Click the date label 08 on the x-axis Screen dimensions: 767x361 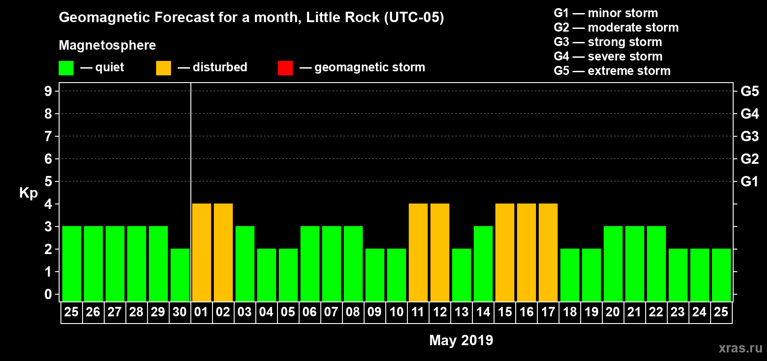(x=353, y=312)
